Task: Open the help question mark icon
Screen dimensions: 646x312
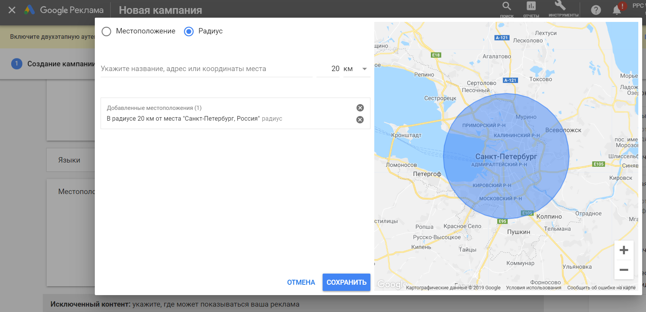Action: [x=596, y=10]
